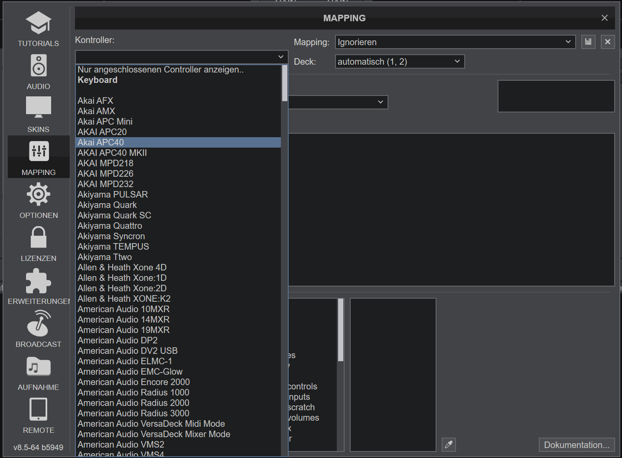Click the Dokumentation... button
Viewport: 622px width, 458px height.
tap(576, 445)
